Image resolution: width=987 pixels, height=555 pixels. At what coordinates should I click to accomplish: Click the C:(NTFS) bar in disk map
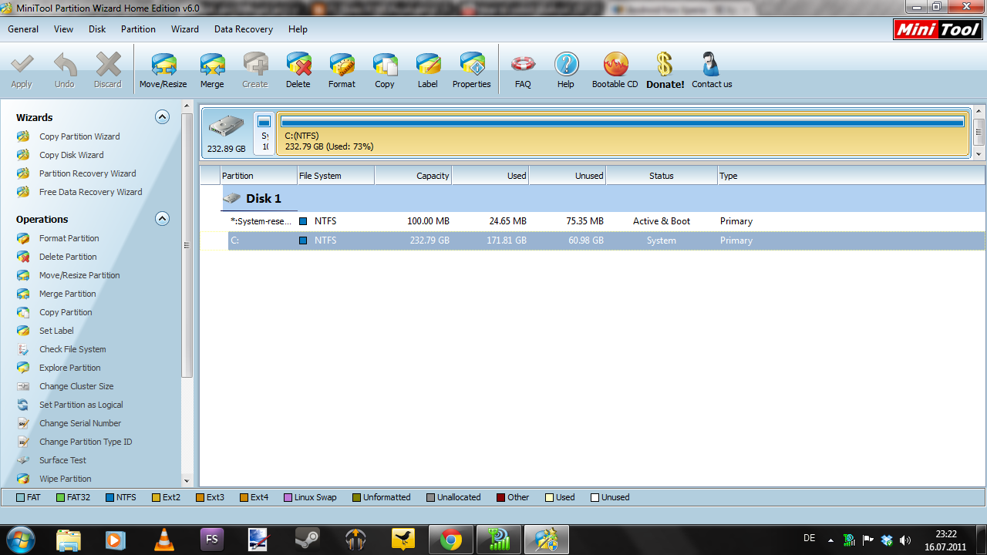click(x=623, y=133)
